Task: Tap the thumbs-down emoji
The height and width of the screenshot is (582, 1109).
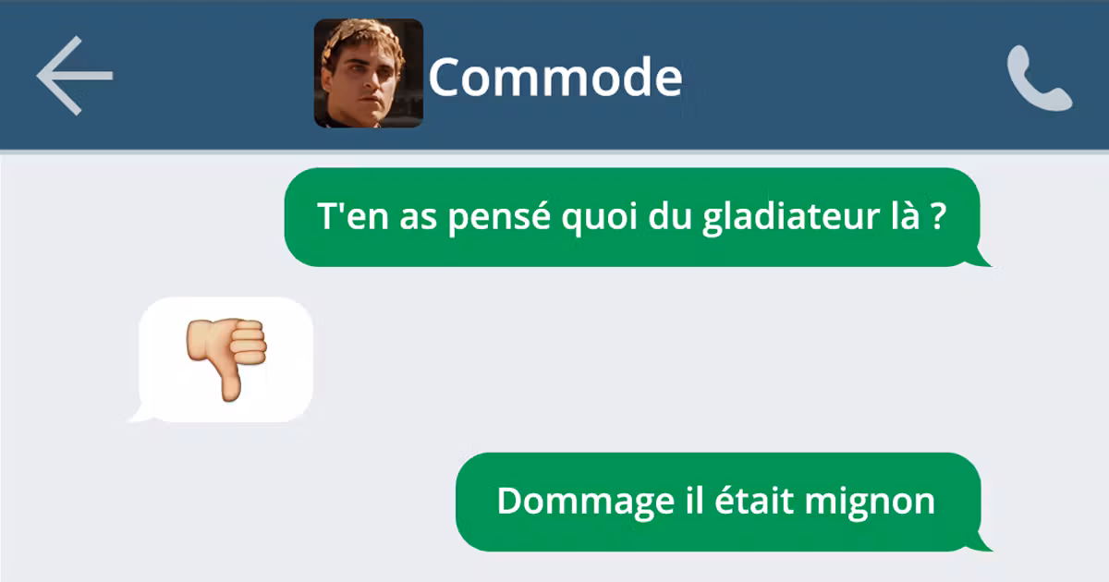Action: (x=227, y=359)
